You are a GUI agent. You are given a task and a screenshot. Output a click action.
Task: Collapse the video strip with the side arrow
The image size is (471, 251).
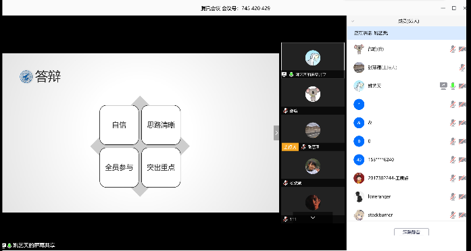pyautogui.click(x=276, y=133)
